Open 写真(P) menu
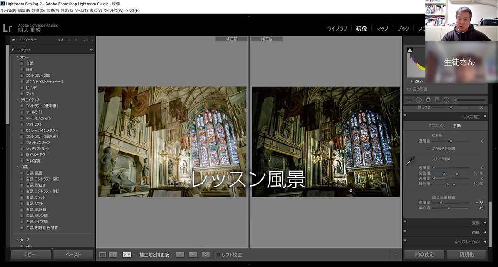498x267 pixels. pyautogui.click(x=53, y=10)
